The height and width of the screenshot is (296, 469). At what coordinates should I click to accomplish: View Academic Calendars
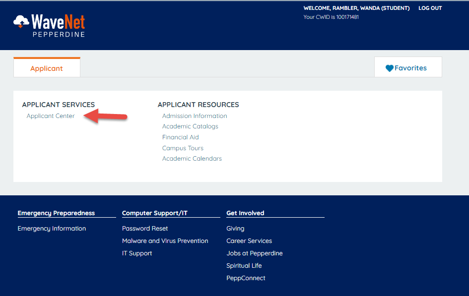click(192, 159)
